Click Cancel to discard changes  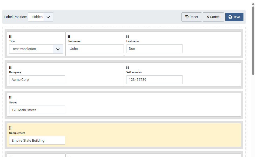[x=213, y=17]
